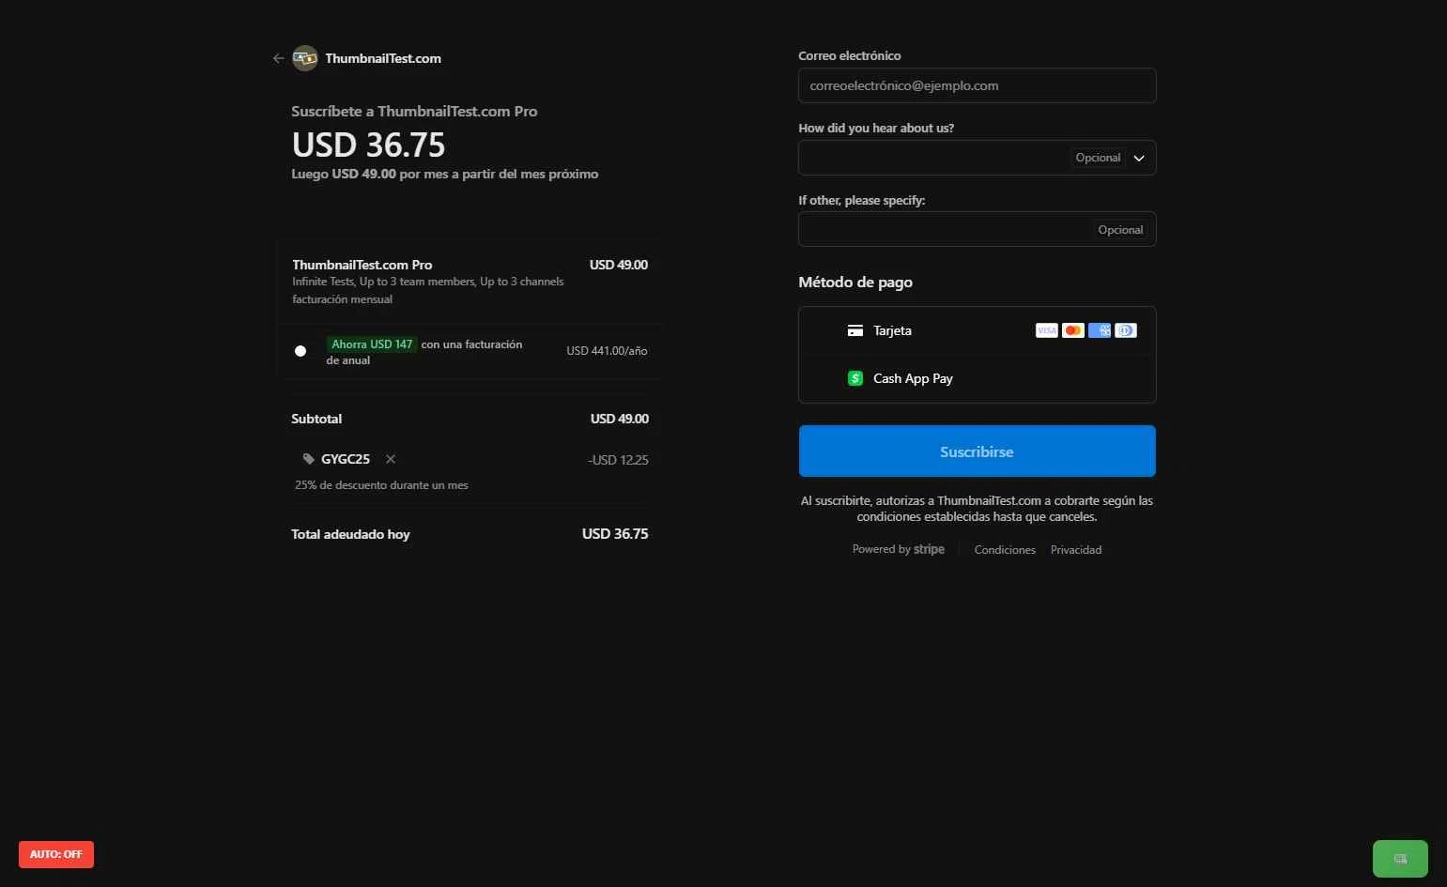Enable annual billing toggle to save USD 147
Viewport: 1447px width, 887px height.
tap(300, 351)
